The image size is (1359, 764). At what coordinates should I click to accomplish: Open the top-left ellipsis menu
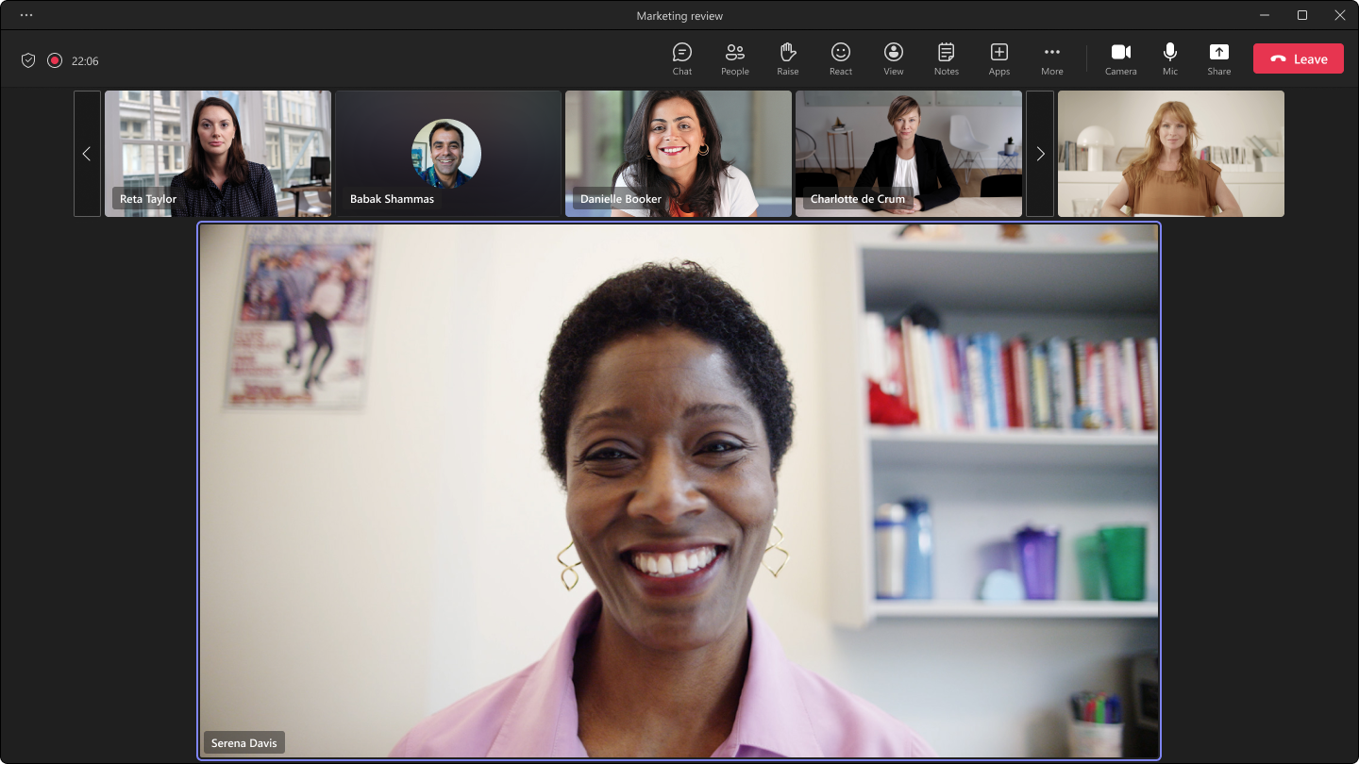[25, 15]
